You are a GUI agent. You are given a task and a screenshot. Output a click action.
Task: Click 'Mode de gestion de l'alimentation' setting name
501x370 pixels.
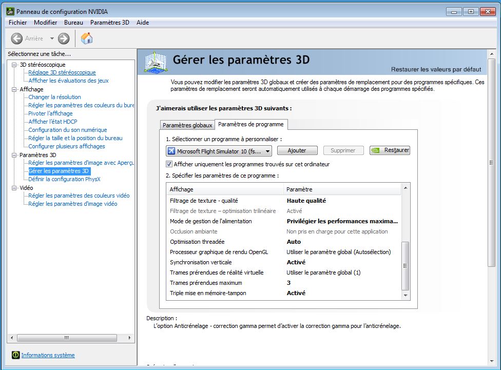[x=211, y=221]
